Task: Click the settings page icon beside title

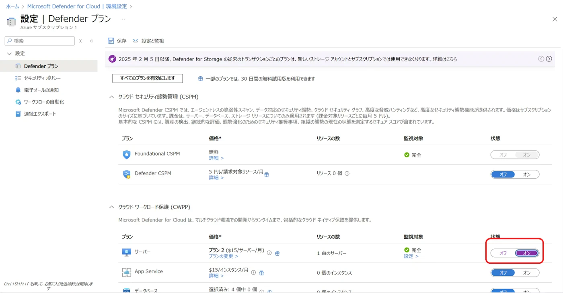Action: [x=11, y=22]
